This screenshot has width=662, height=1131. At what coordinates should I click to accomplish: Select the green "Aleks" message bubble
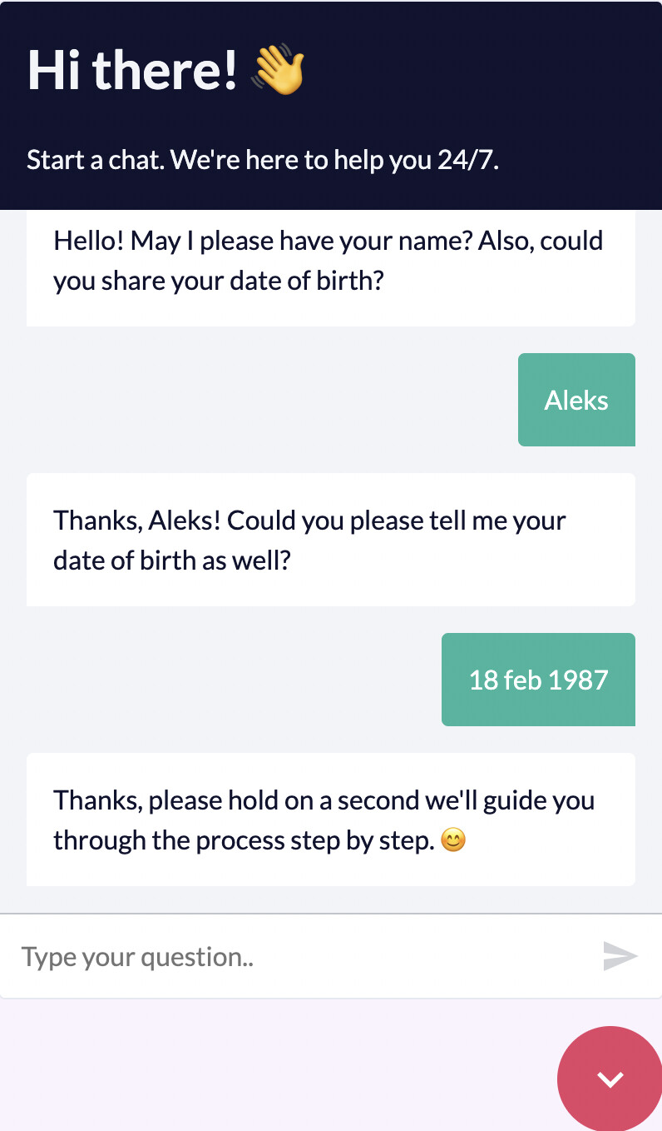576,400
